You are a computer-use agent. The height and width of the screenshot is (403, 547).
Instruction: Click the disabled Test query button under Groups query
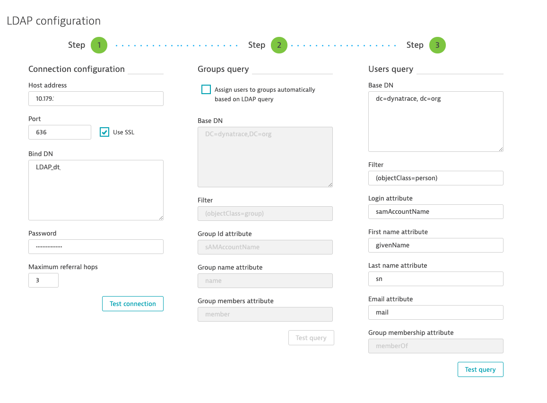(311, 338)
